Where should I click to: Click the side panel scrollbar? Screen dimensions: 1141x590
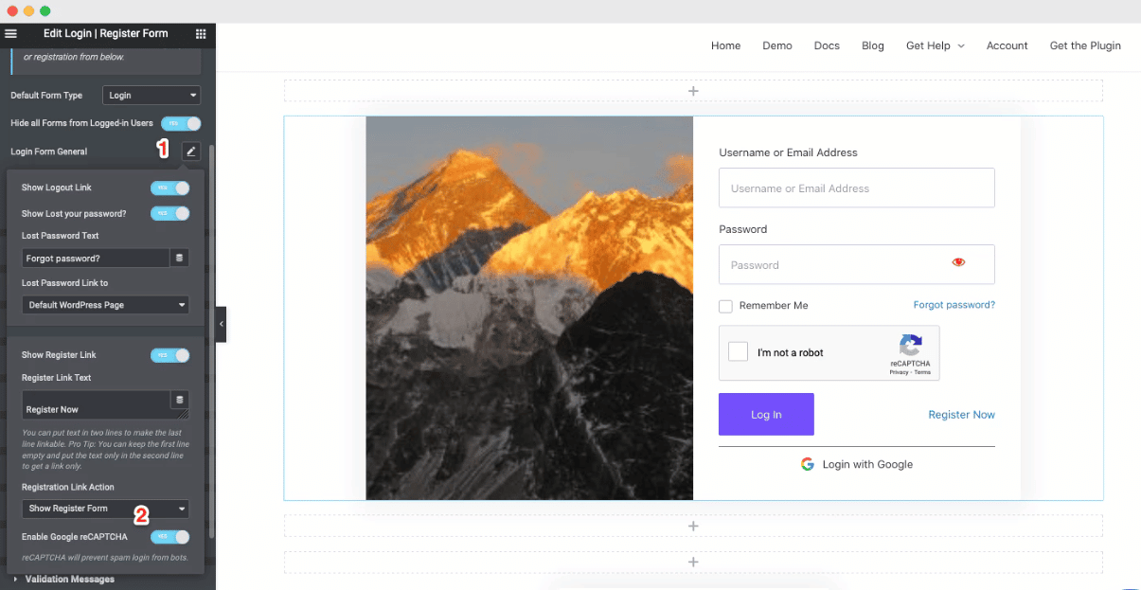212,342
